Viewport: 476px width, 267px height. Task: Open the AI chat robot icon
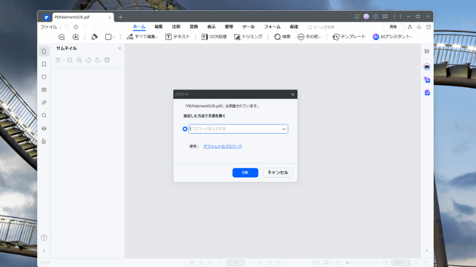point(427,66)
